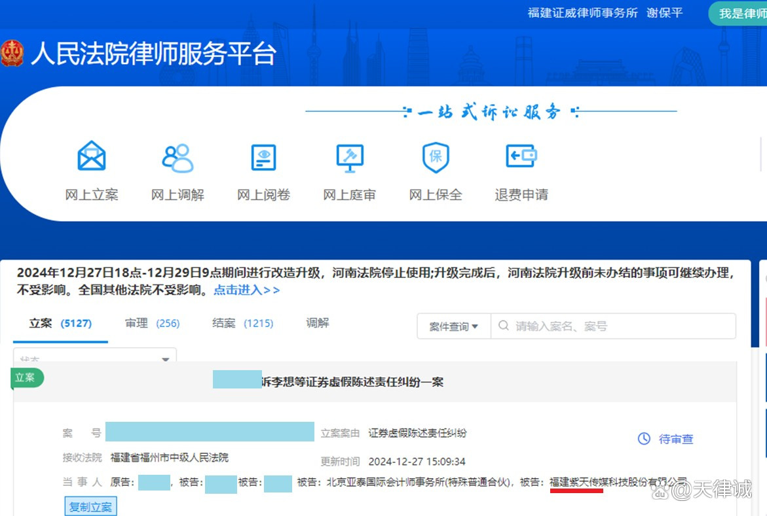767x516 pixels.
Task: Open the 网上立案 online filing icon
Action: point(92,157)
